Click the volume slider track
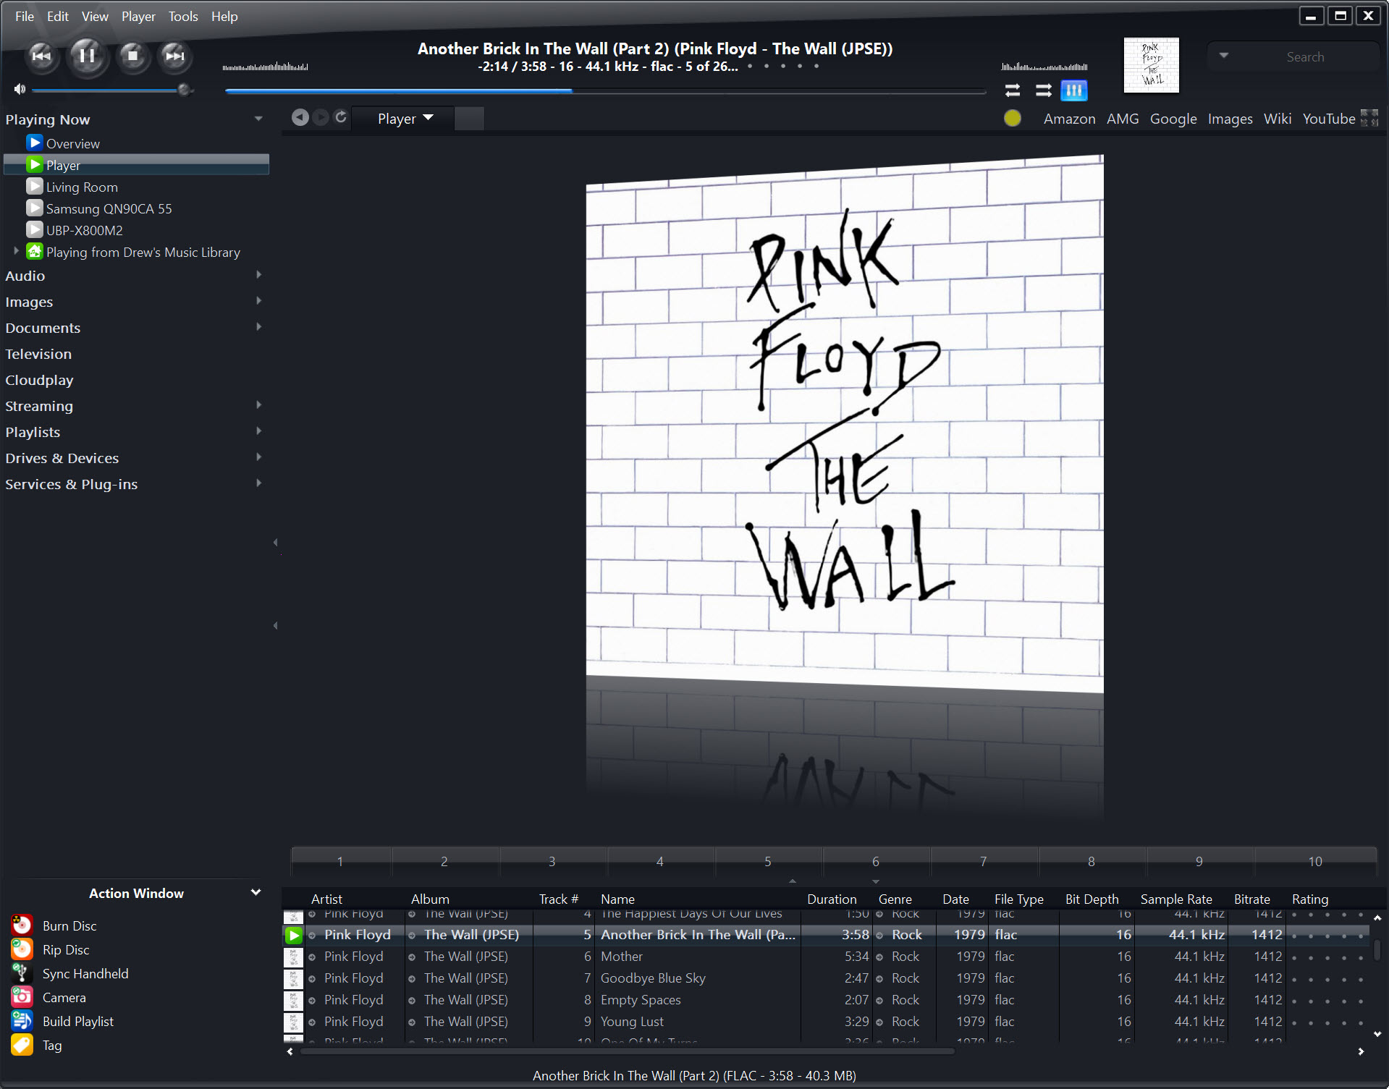 (x=105, y=90)
